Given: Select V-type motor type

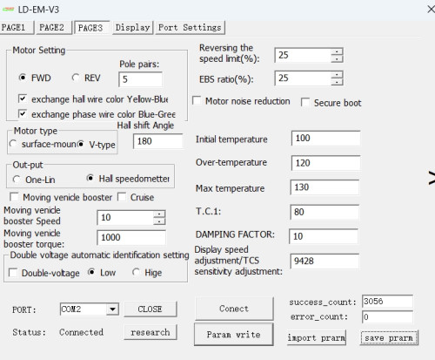Looking at the screenshot, I should [x=81, y=144].
